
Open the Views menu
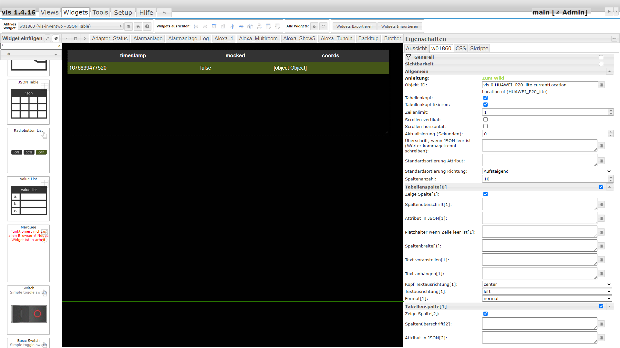pyautogui.click(x=50, y=12)
